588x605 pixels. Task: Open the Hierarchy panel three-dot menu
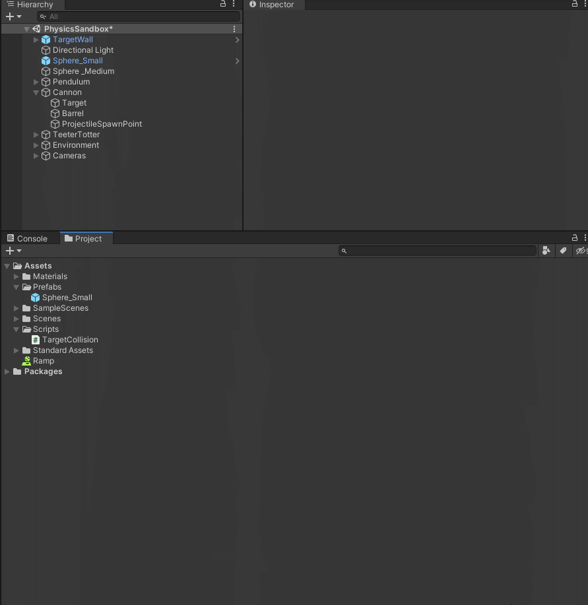pyautogui.click(x=234, y=4)
